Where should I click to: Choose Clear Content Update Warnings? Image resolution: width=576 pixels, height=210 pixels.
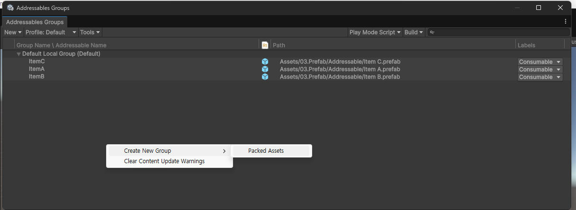[x=170, y=161]
